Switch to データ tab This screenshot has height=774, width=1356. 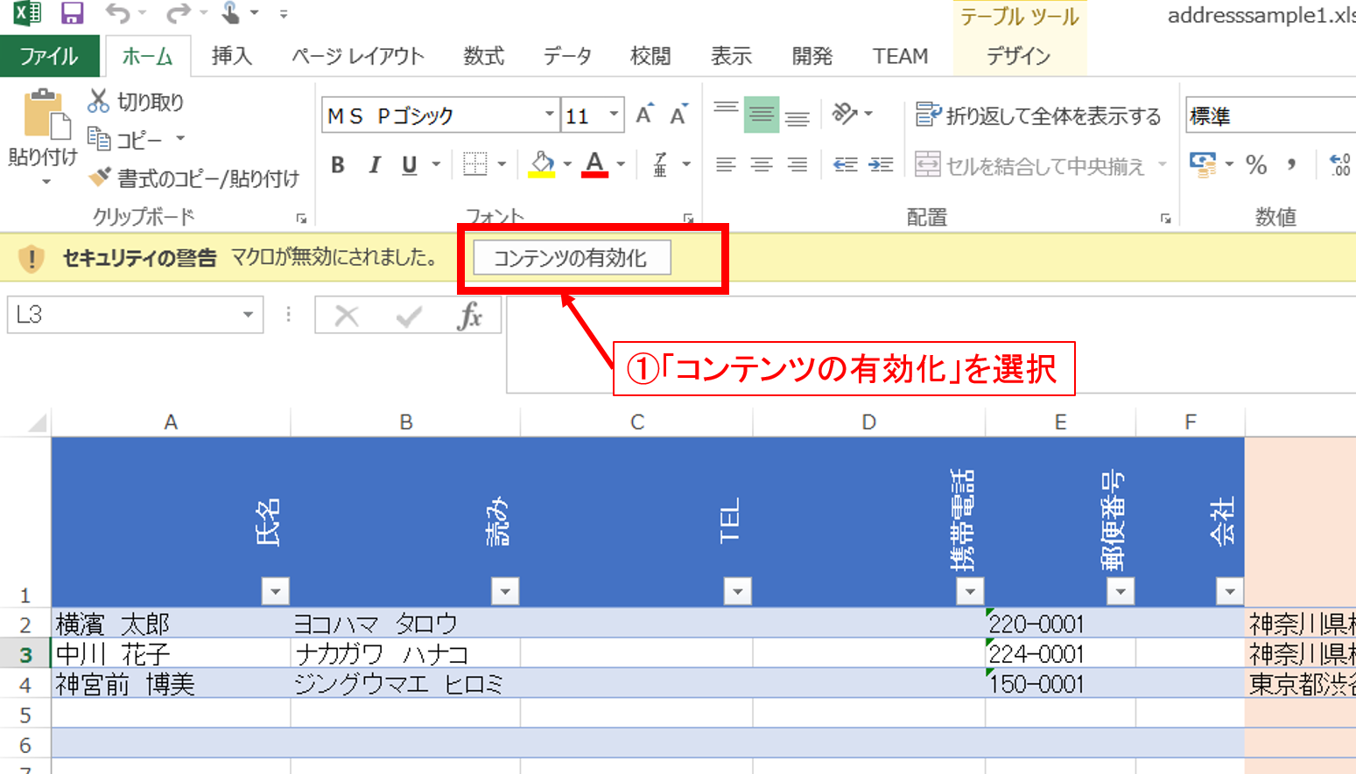(567, 56)
